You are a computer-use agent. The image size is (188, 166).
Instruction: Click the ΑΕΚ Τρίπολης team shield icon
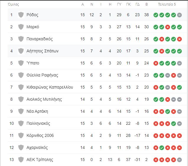click(21, 160)
